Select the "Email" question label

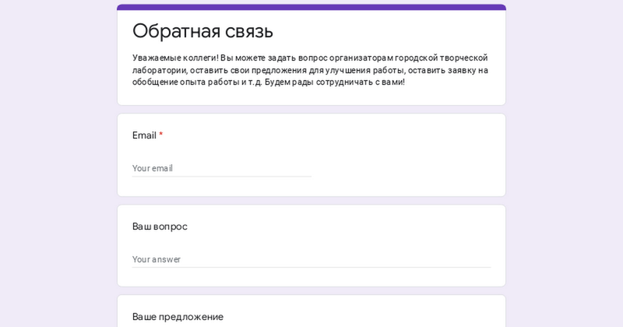click(x=144, y=135)
